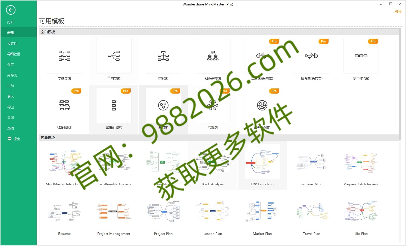Minimize the MindMaster window

[381, 4]
